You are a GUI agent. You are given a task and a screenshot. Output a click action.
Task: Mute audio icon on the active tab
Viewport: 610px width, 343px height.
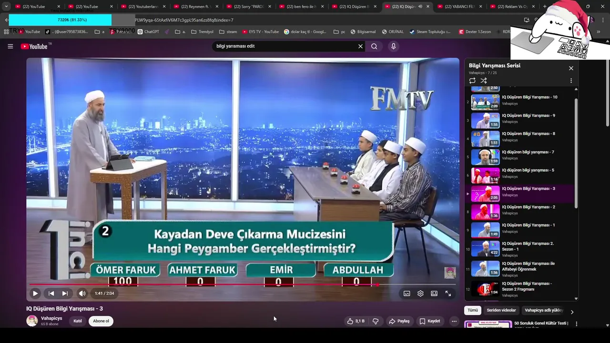420,7
